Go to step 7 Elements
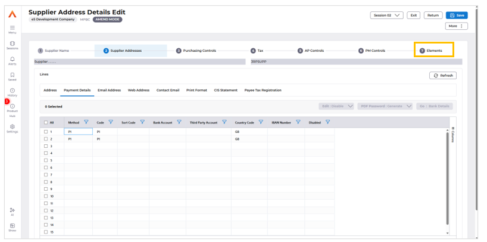Screen dimensions: 487x242 pos(431,51)
